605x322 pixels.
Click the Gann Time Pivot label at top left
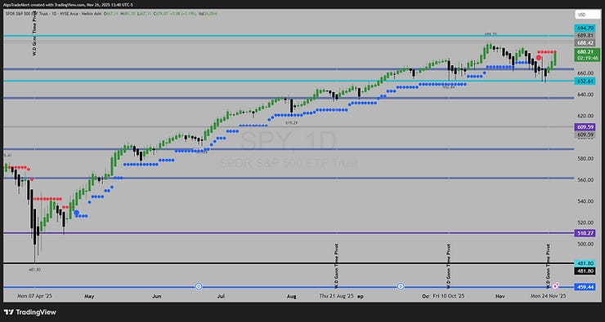[x=34, y=34]
